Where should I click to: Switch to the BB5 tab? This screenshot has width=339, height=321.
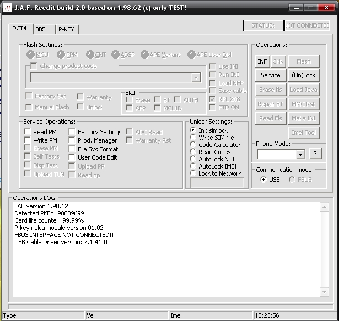click(x=44, y=29)
